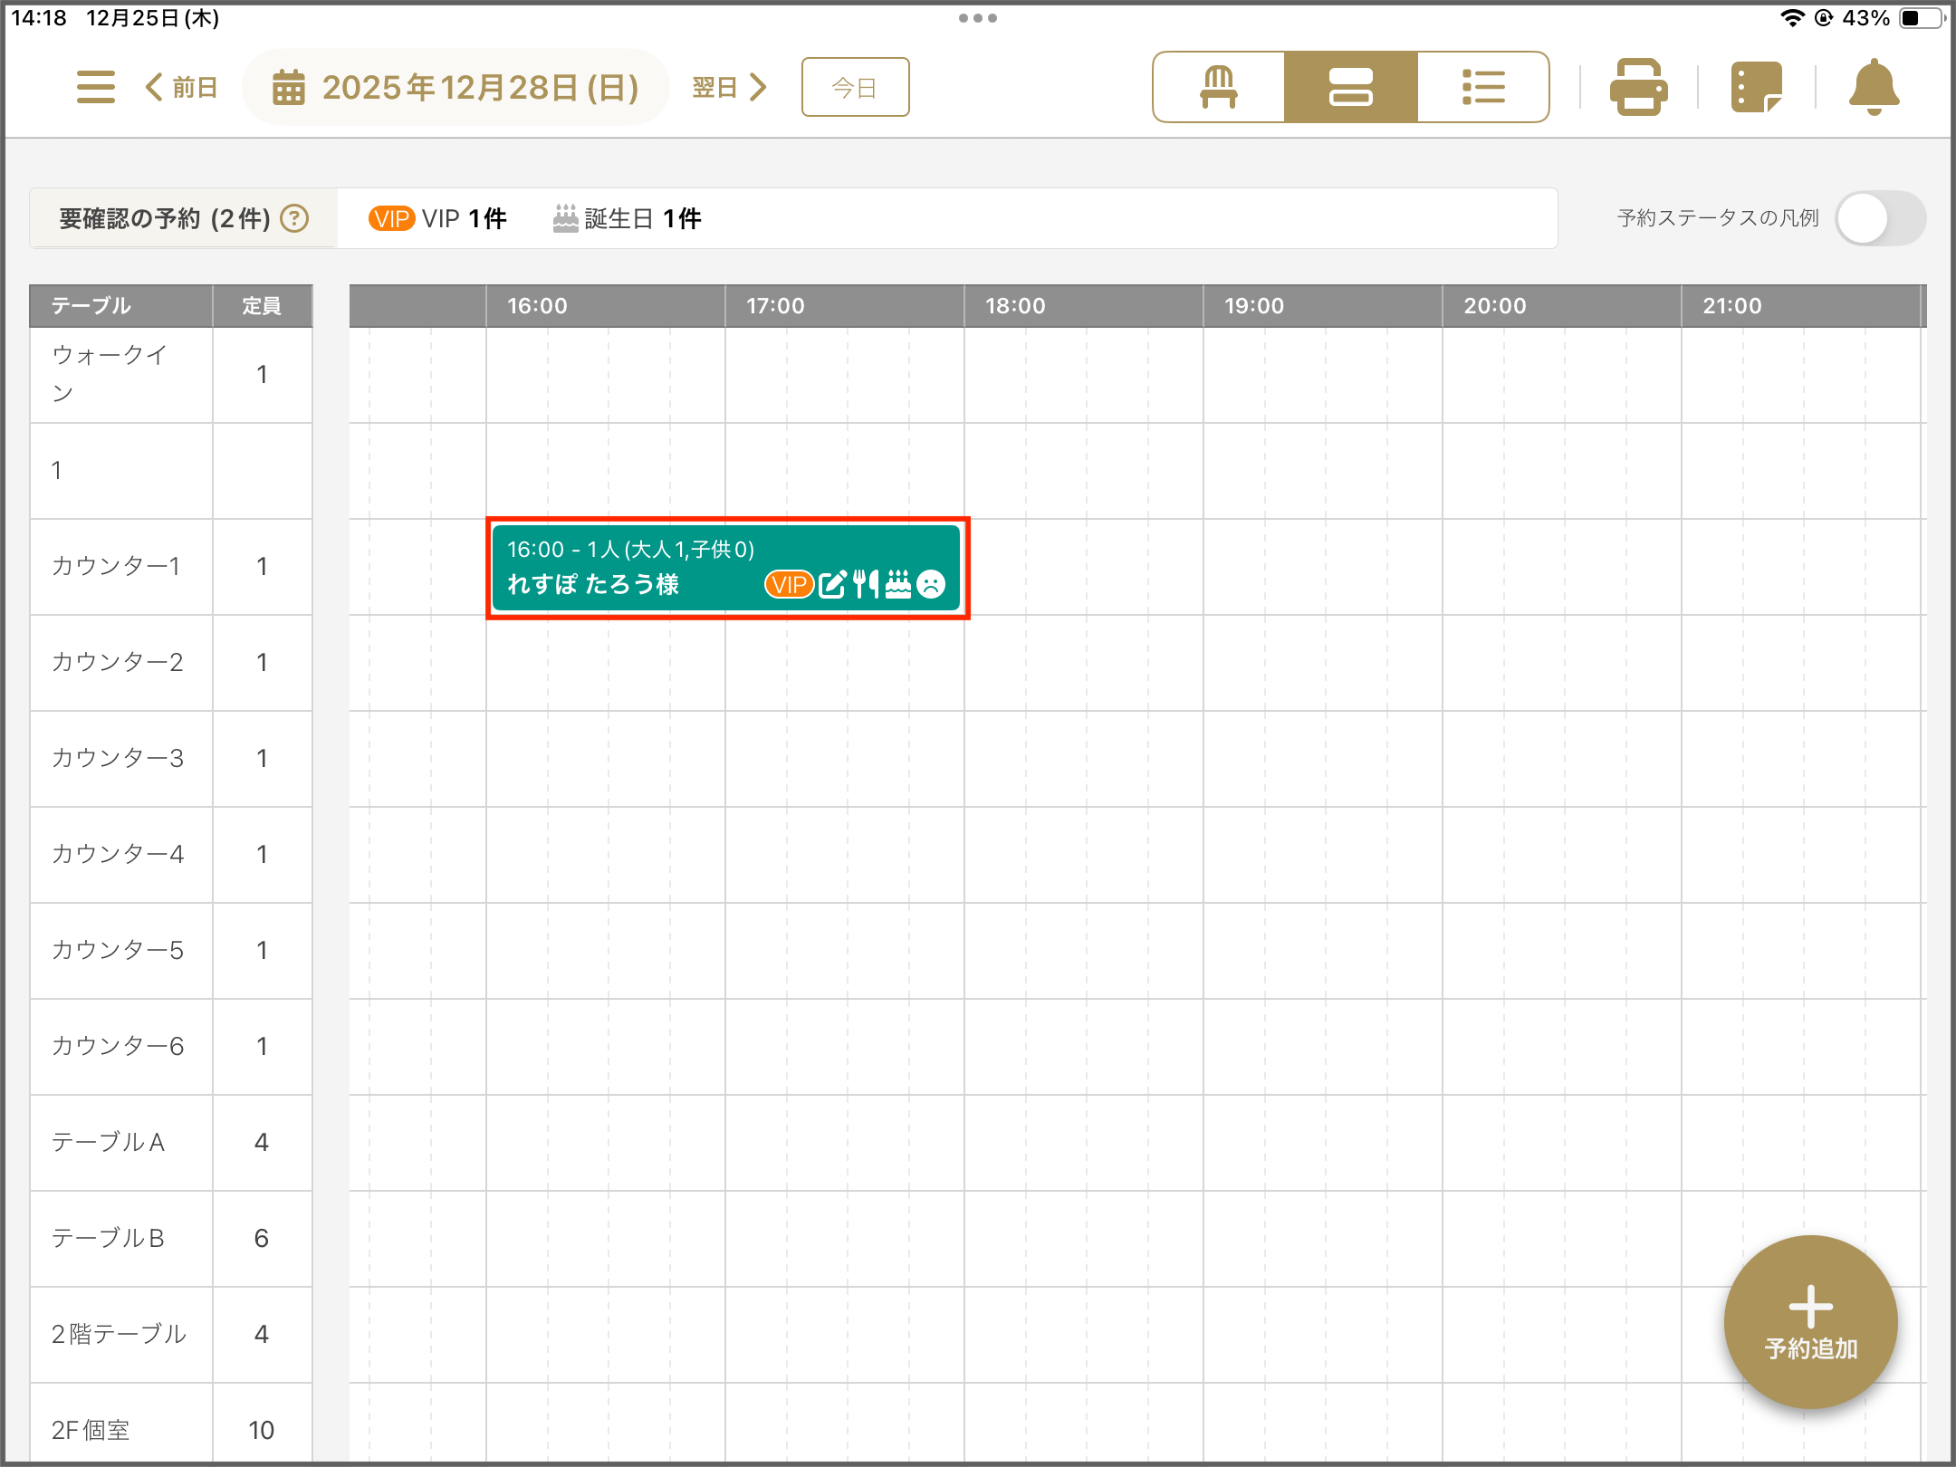1956x1467 pixels.
Task: Click the help question mark icon
Action: click(x=294, y=218)
